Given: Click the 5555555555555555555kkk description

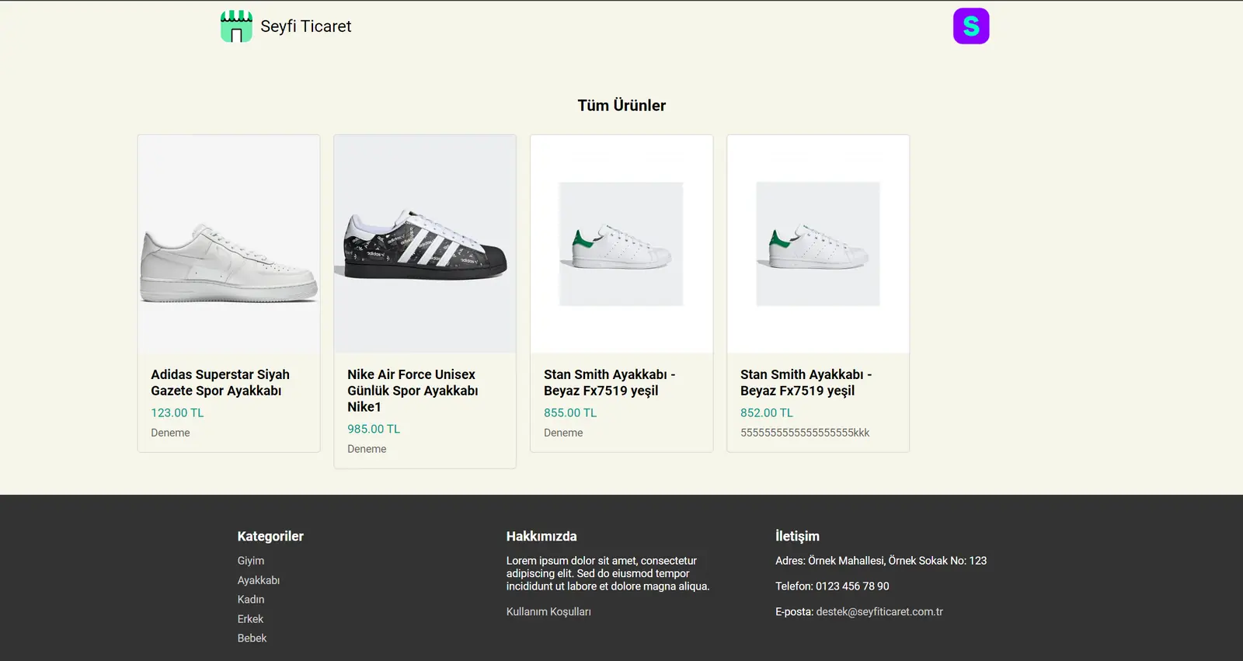Looking at the screenshot, I should [x=805, y=433].
